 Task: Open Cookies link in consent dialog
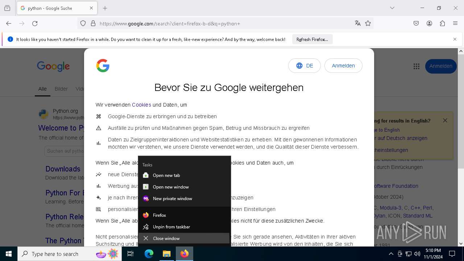point(141,105)
